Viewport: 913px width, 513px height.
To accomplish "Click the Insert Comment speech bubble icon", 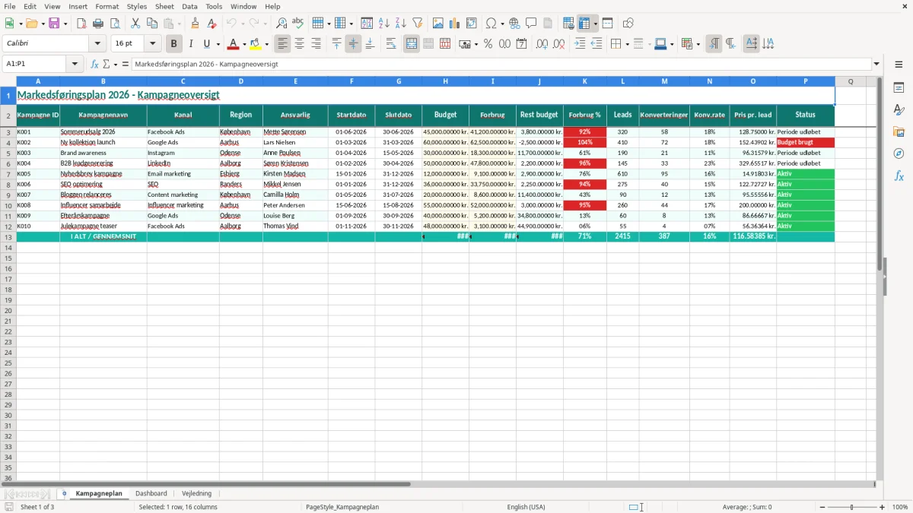I will coord(532,24).
